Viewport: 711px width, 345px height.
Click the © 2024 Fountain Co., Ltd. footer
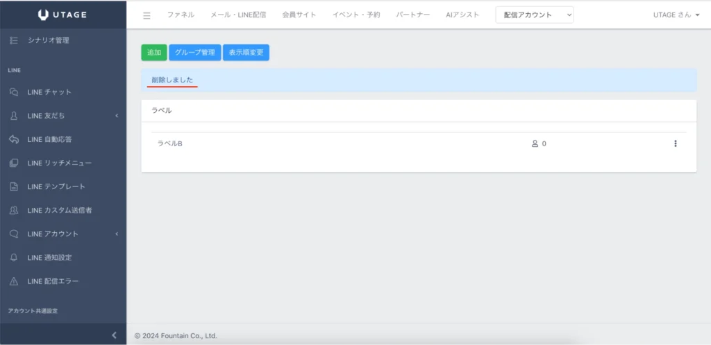[176, 336]
